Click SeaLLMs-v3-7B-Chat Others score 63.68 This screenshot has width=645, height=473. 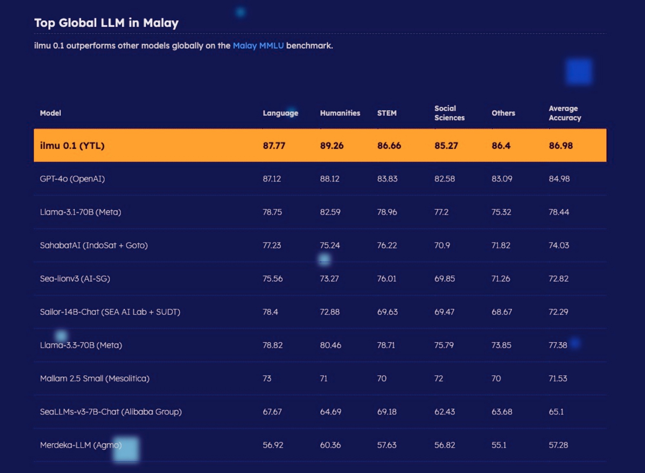(502, 411)
